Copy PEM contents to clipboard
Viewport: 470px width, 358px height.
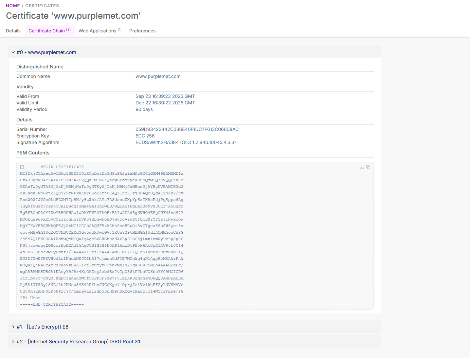(368, 167)
